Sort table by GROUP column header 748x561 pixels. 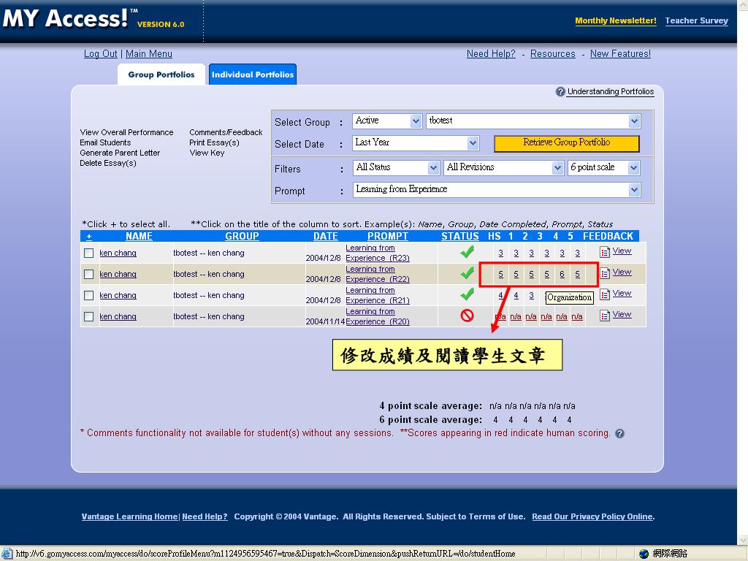pos(242,236)
